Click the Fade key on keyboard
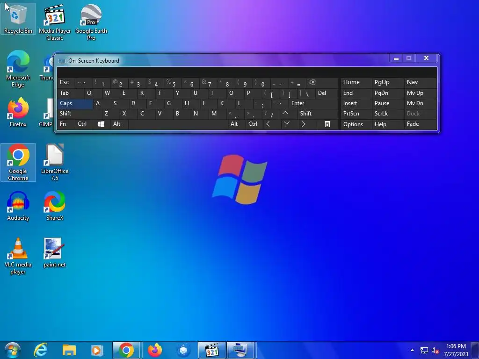The image size is (479, 359). [x=421, y=124]
